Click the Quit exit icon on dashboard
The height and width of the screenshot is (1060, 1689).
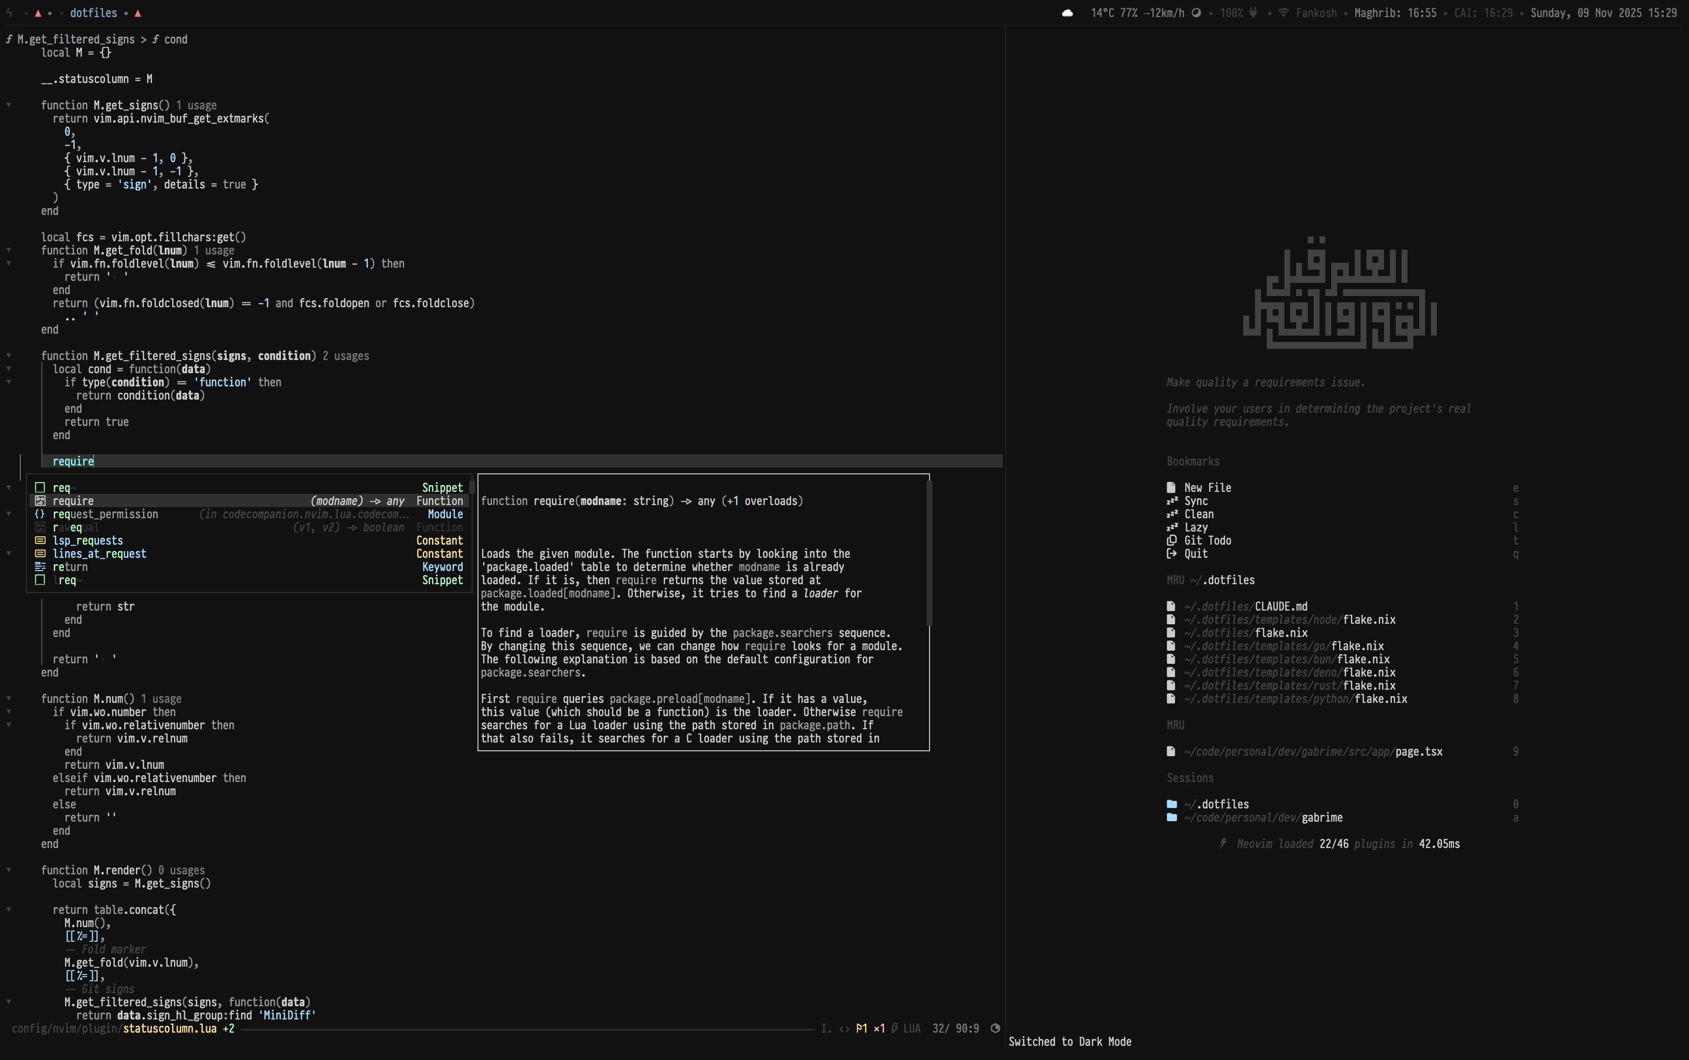(x=1171, y=554)
